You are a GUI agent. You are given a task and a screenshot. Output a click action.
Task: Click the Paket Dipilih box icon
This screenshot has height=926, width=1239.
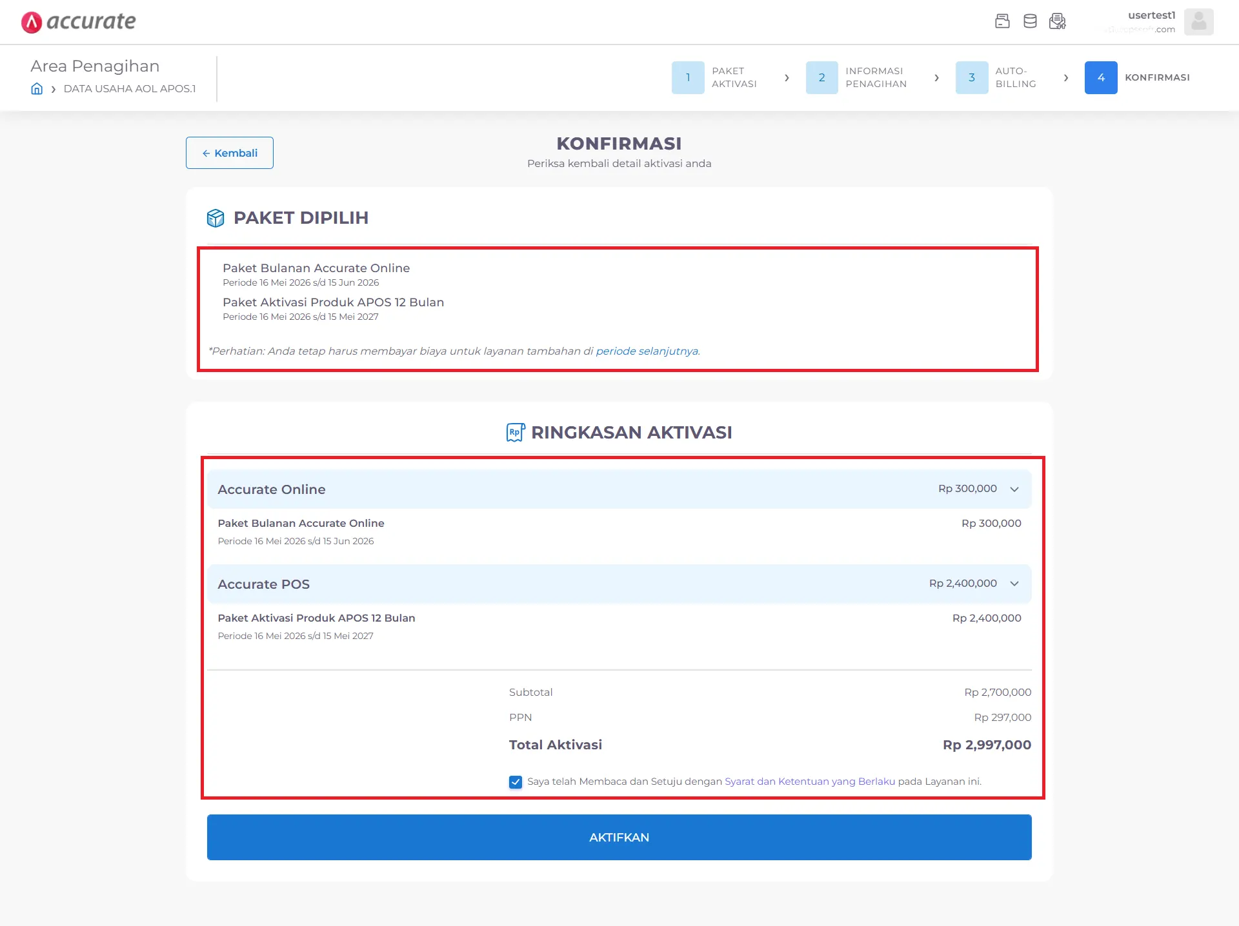(216, 218)
